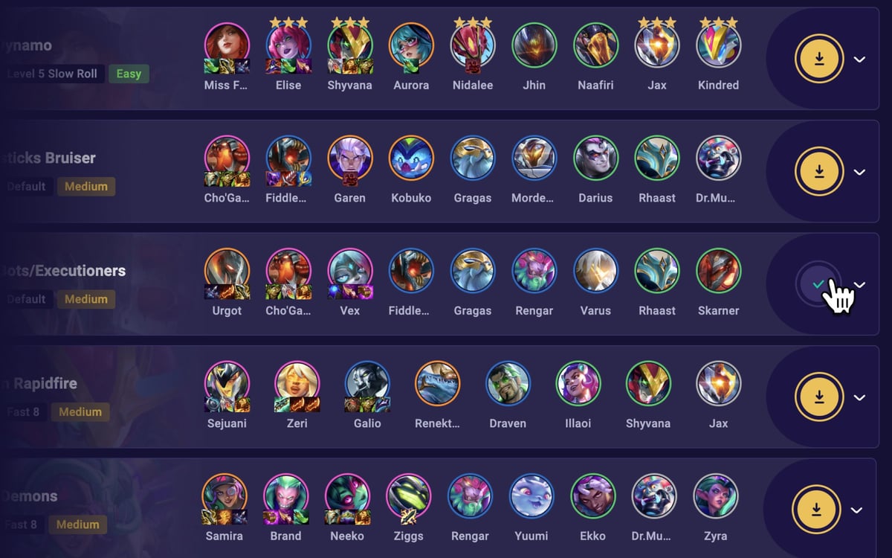Select the Vex champion portrait
Viewport: 892px width, 558px height.
(x=349, y=271)
